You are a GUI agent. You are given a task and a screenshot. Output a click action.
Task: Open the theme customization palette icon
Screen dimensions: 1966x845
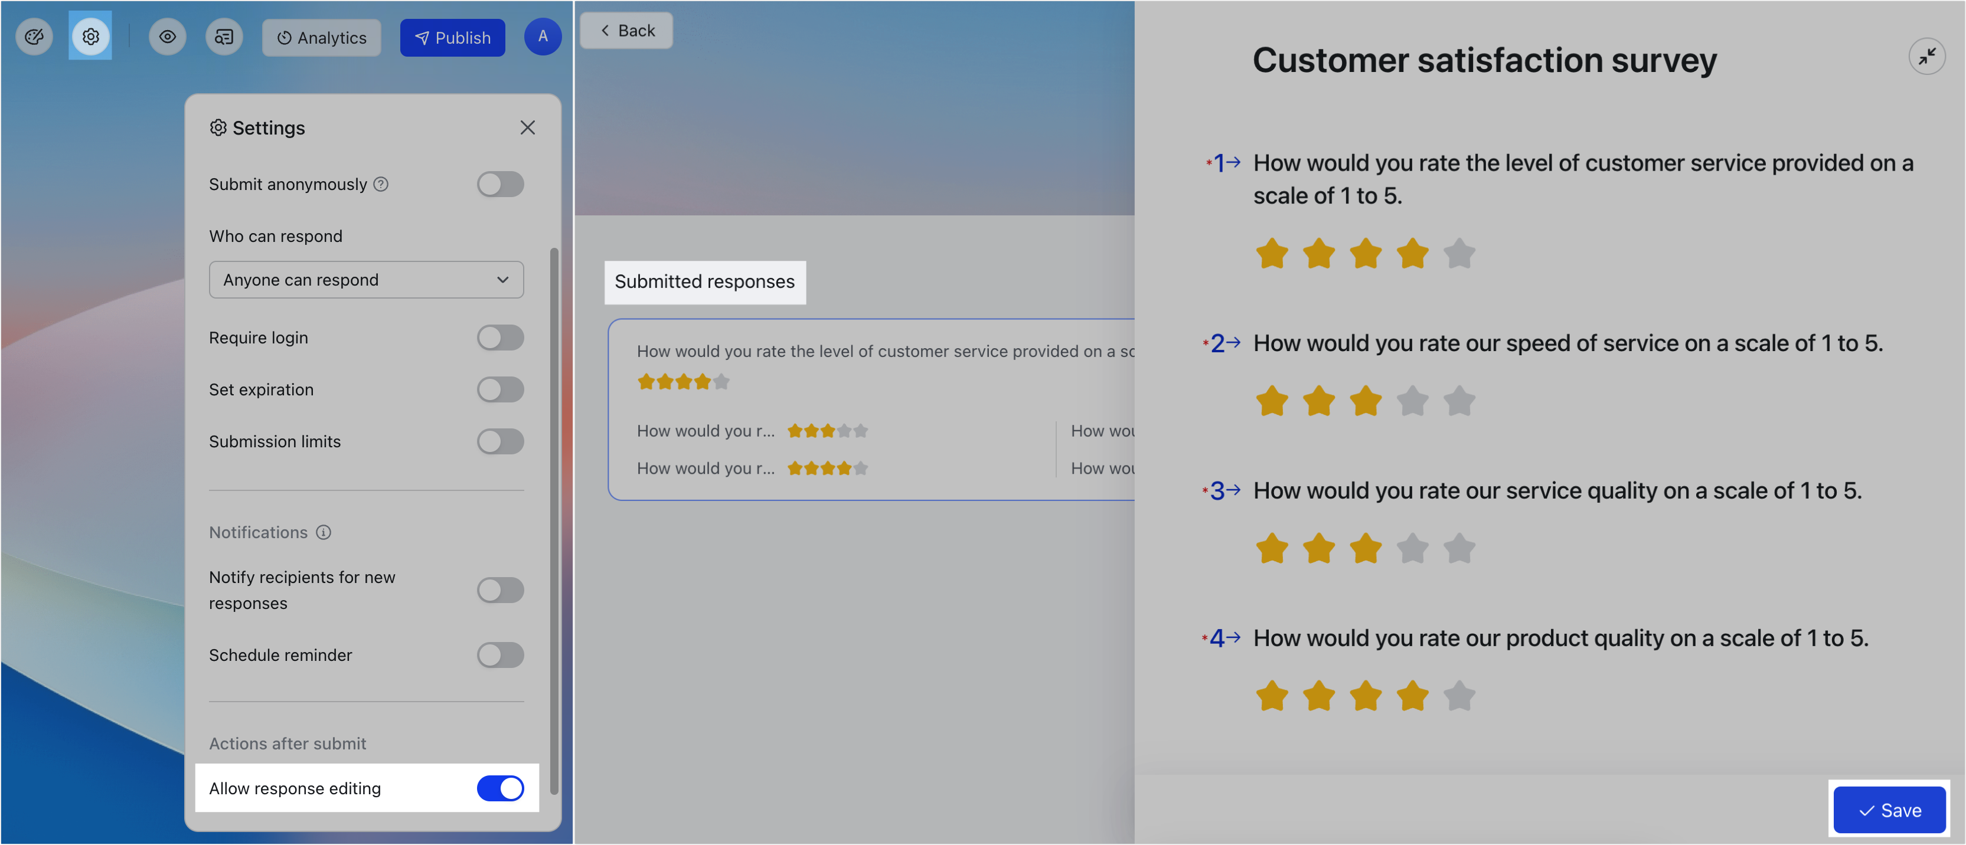tap(34, 36)
